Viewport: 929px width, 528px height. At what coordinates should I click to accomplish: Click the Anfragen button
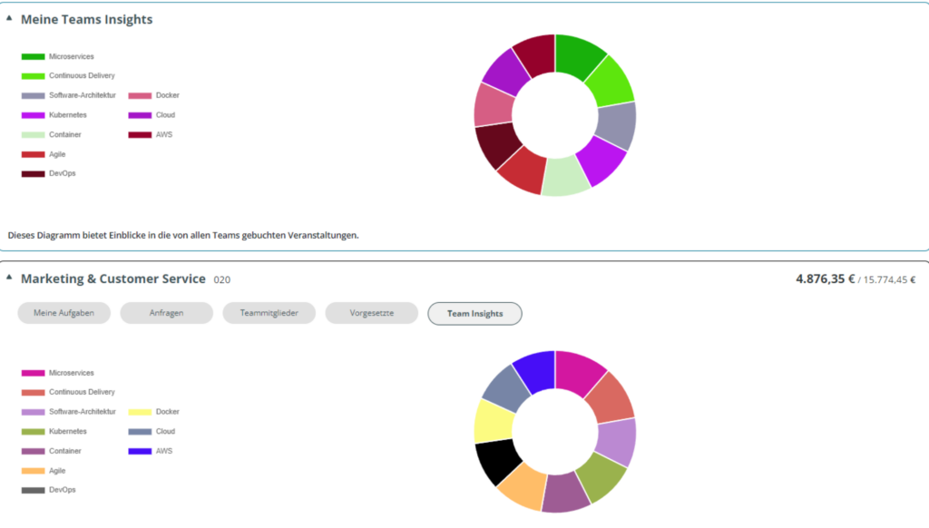point(166,312)
